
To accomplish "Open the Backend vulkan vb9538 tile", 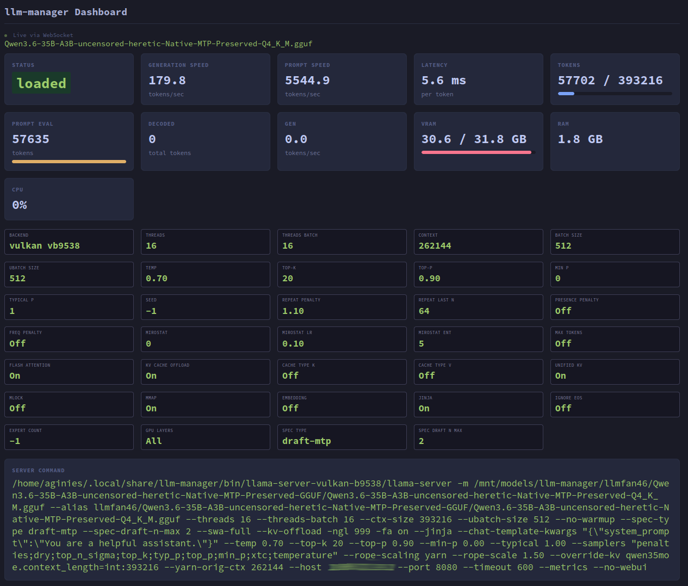I will 69,242.
